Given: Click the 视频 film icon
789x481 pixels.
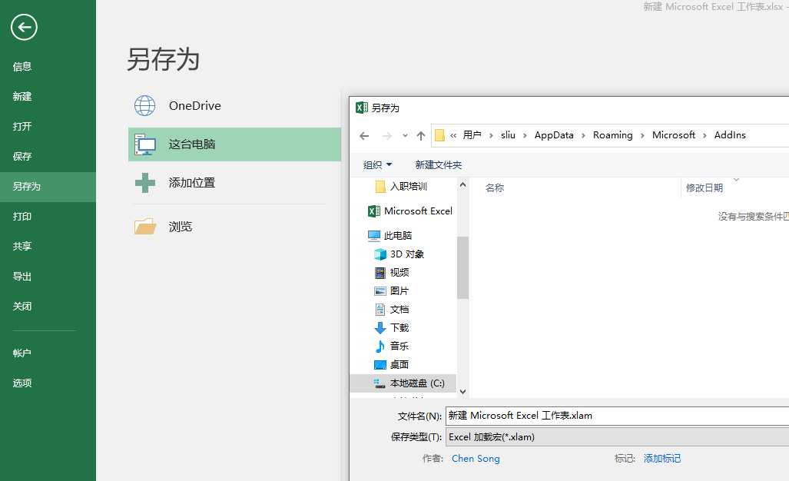Looking at the screenshot, I should click(x=380, y=273).
